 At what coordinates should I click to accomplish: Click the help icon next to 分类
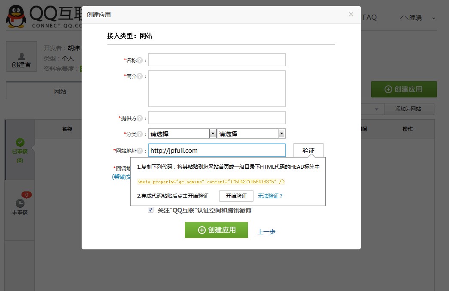pos(140,133)
